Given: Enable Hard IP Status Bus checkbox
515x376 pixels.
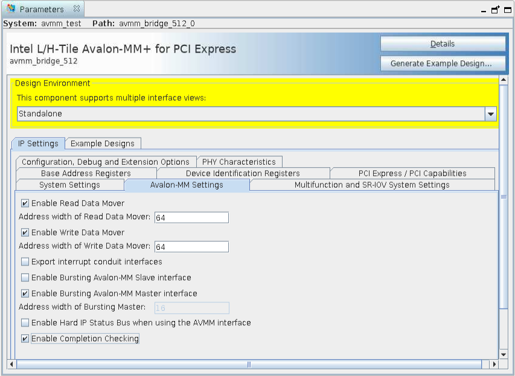Looking at the screenshot, I should pos(25,322).
